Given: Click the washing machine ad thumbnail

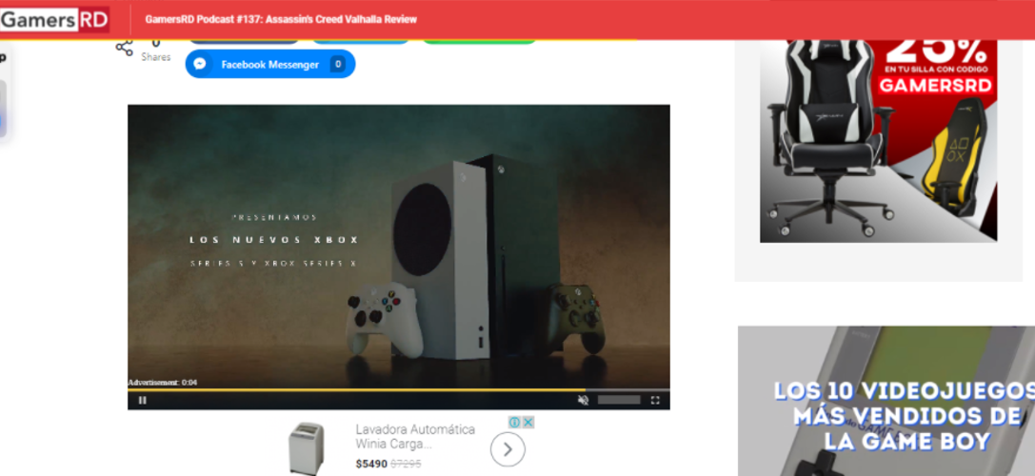Looking at the screenshot, I should click(307, 448).
